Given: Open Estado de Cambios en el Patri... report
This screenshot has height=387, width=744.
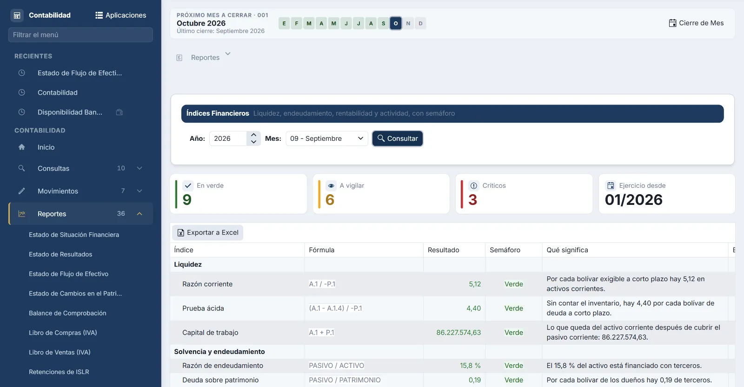Looking at the screenshot, I should tap(75, 294).
